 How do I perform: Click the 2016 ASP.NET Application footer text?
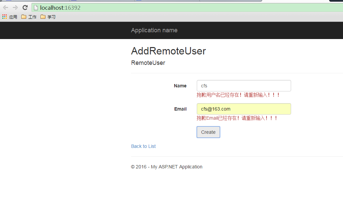coord(166,167)
